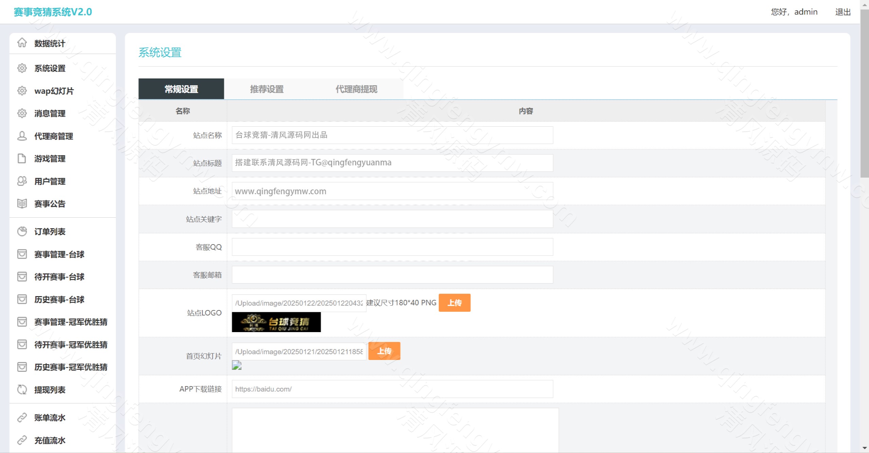Click the home icon beside 数据统计
The image size is (869, 453).
22,43
